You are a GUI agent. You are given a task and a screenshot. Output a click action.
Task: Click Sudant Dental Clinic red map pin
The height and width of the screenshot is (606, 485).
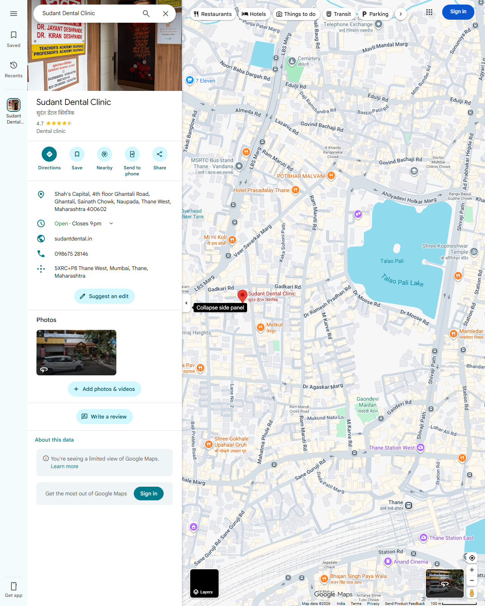pyautogui.click(x=242, y=296)
